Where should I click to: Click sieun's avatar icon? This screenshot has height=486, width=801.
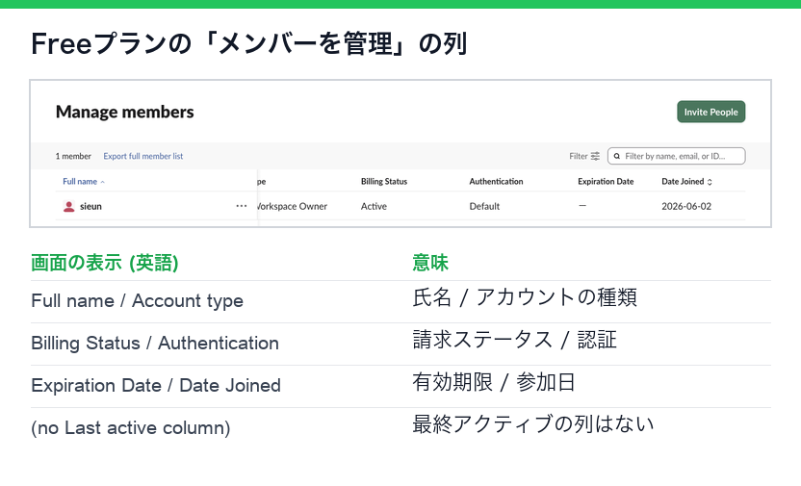point(68,206)
